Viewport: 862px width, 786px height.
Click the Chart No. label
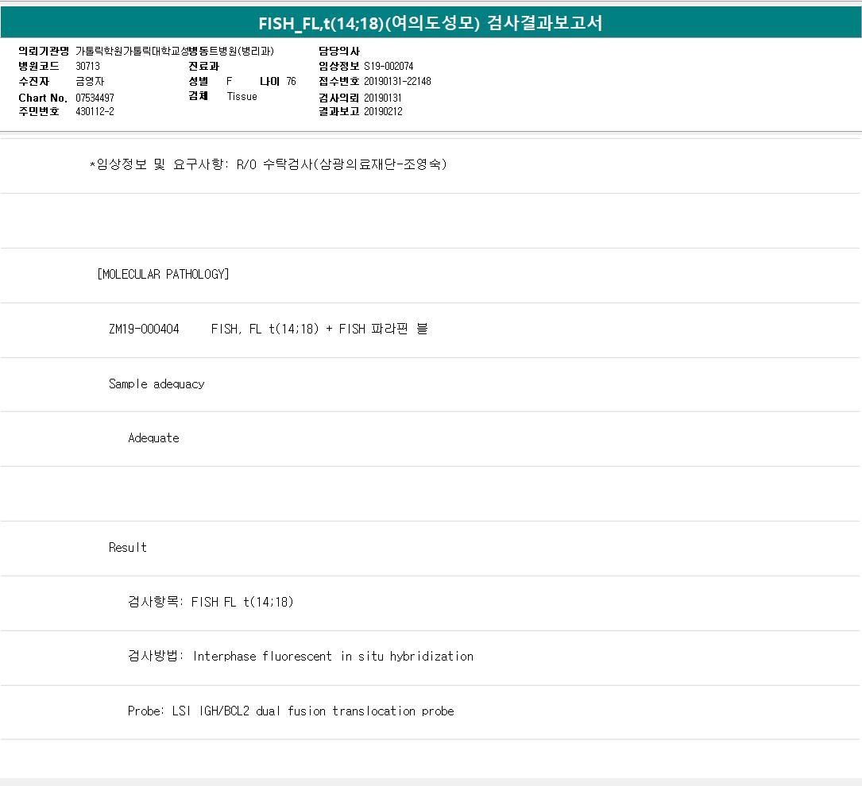coord(43,98)
